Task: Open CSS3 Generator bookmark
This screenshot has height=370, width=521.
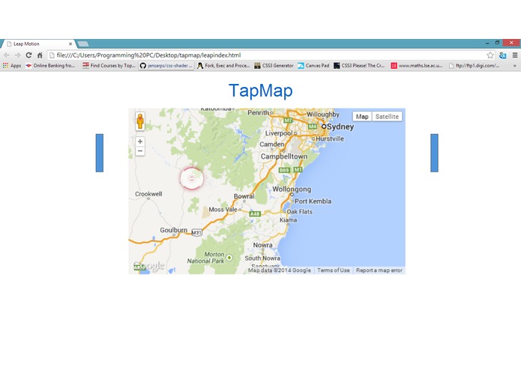Action: [x=274, y=66]
